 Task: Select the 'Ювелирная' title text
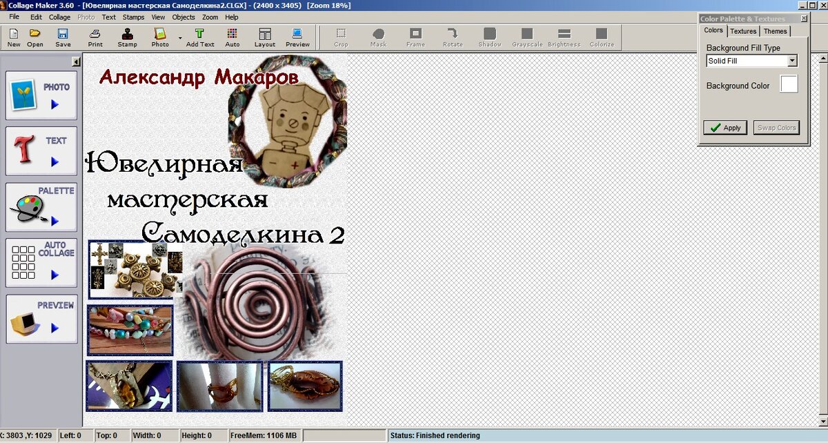164,164
